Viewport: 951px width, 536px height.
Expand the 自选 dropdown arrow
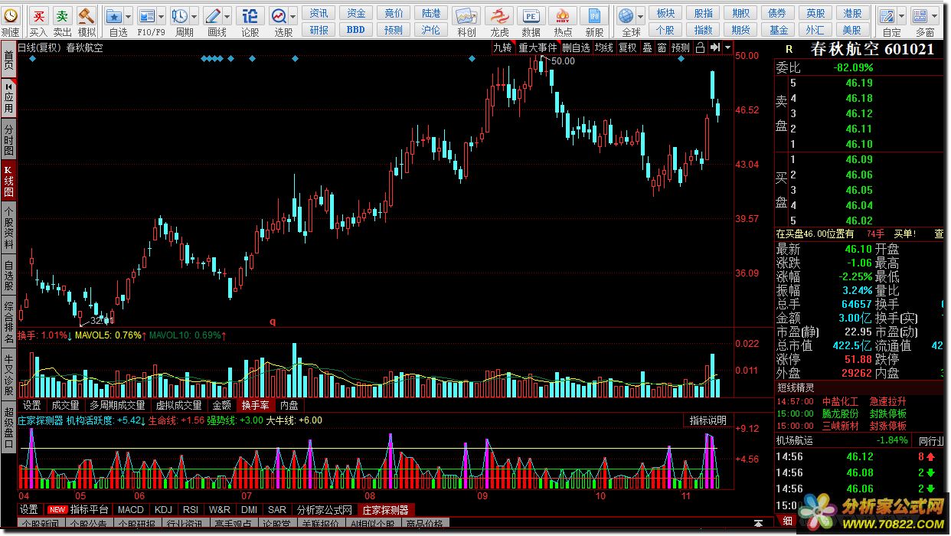pyautogui.click(x=128, y=16)
